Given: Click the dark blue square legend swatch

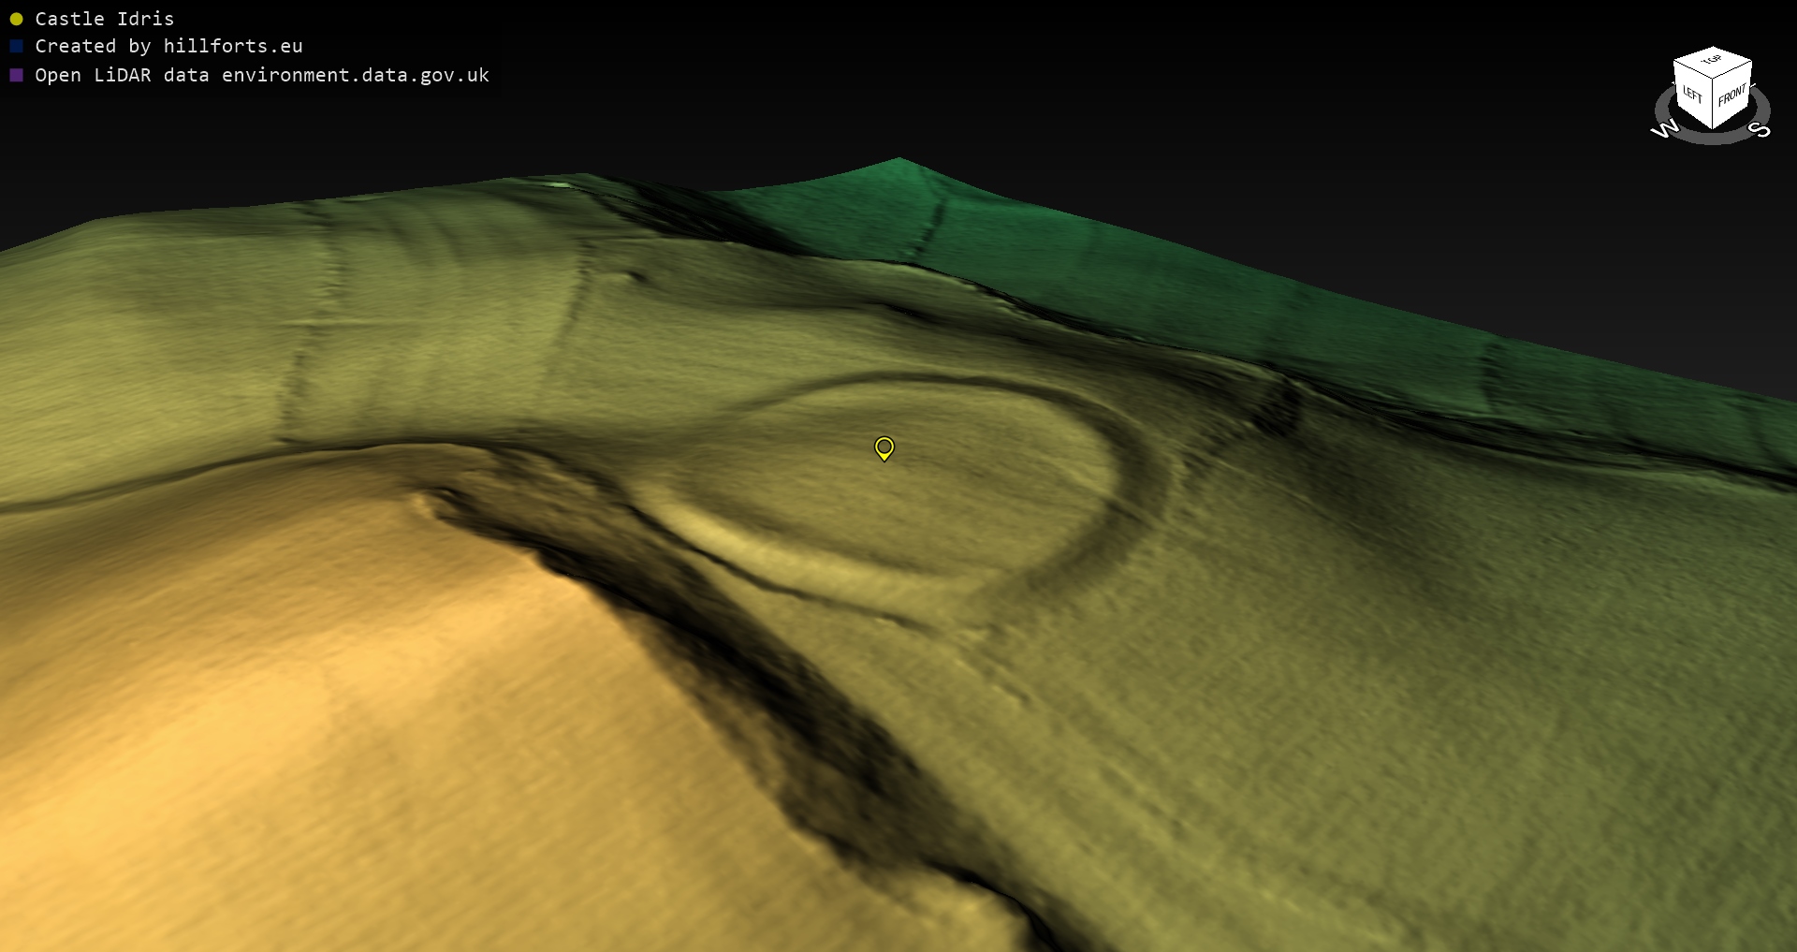Looking at the screenshot, I should click(x=16, y=46).
